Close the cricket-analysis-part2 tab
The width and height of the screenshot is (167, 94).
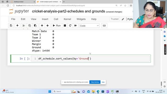60,2
